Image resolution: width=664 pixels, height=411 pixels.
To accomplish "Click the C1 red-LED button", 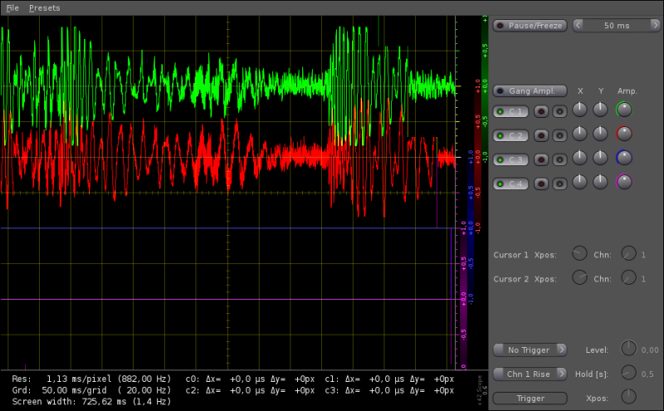I will [x=540, y=110].
